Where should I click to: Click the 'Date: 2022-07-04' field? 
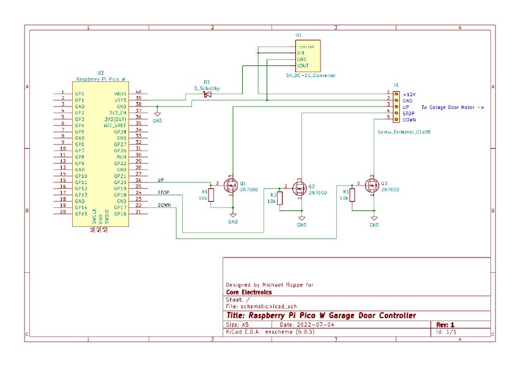(x=307, y=325)
